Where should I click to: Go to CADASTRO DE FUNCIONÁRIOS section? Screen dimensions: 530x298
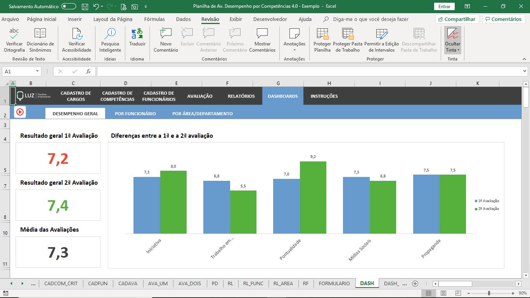(159, 96)
